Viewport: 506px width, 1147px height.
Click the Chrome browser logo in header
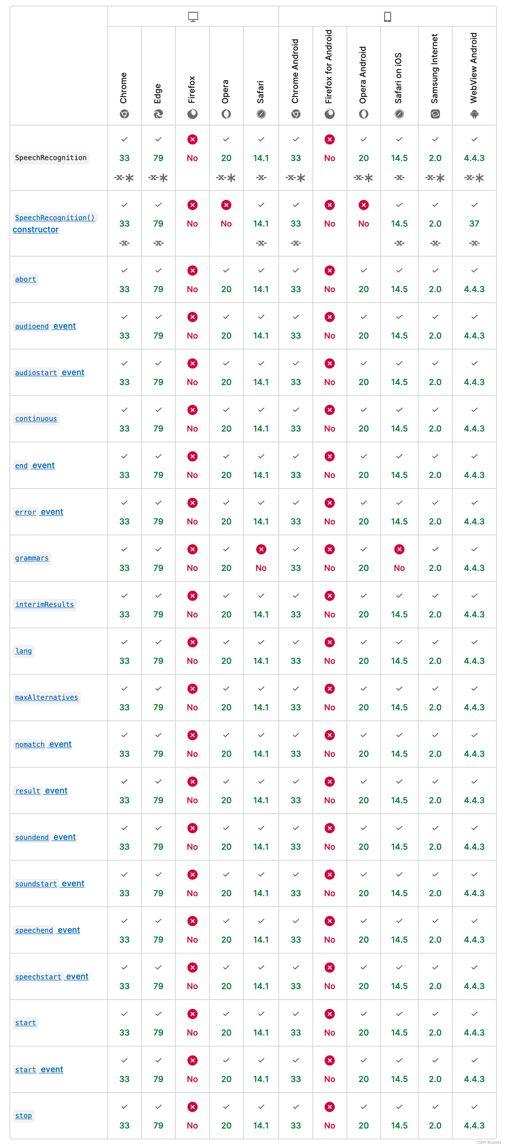[x=124, y=115]
